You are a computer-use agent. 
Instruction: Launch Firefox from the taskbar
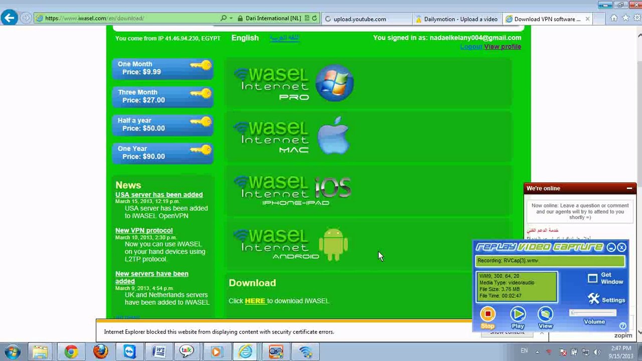100,351
